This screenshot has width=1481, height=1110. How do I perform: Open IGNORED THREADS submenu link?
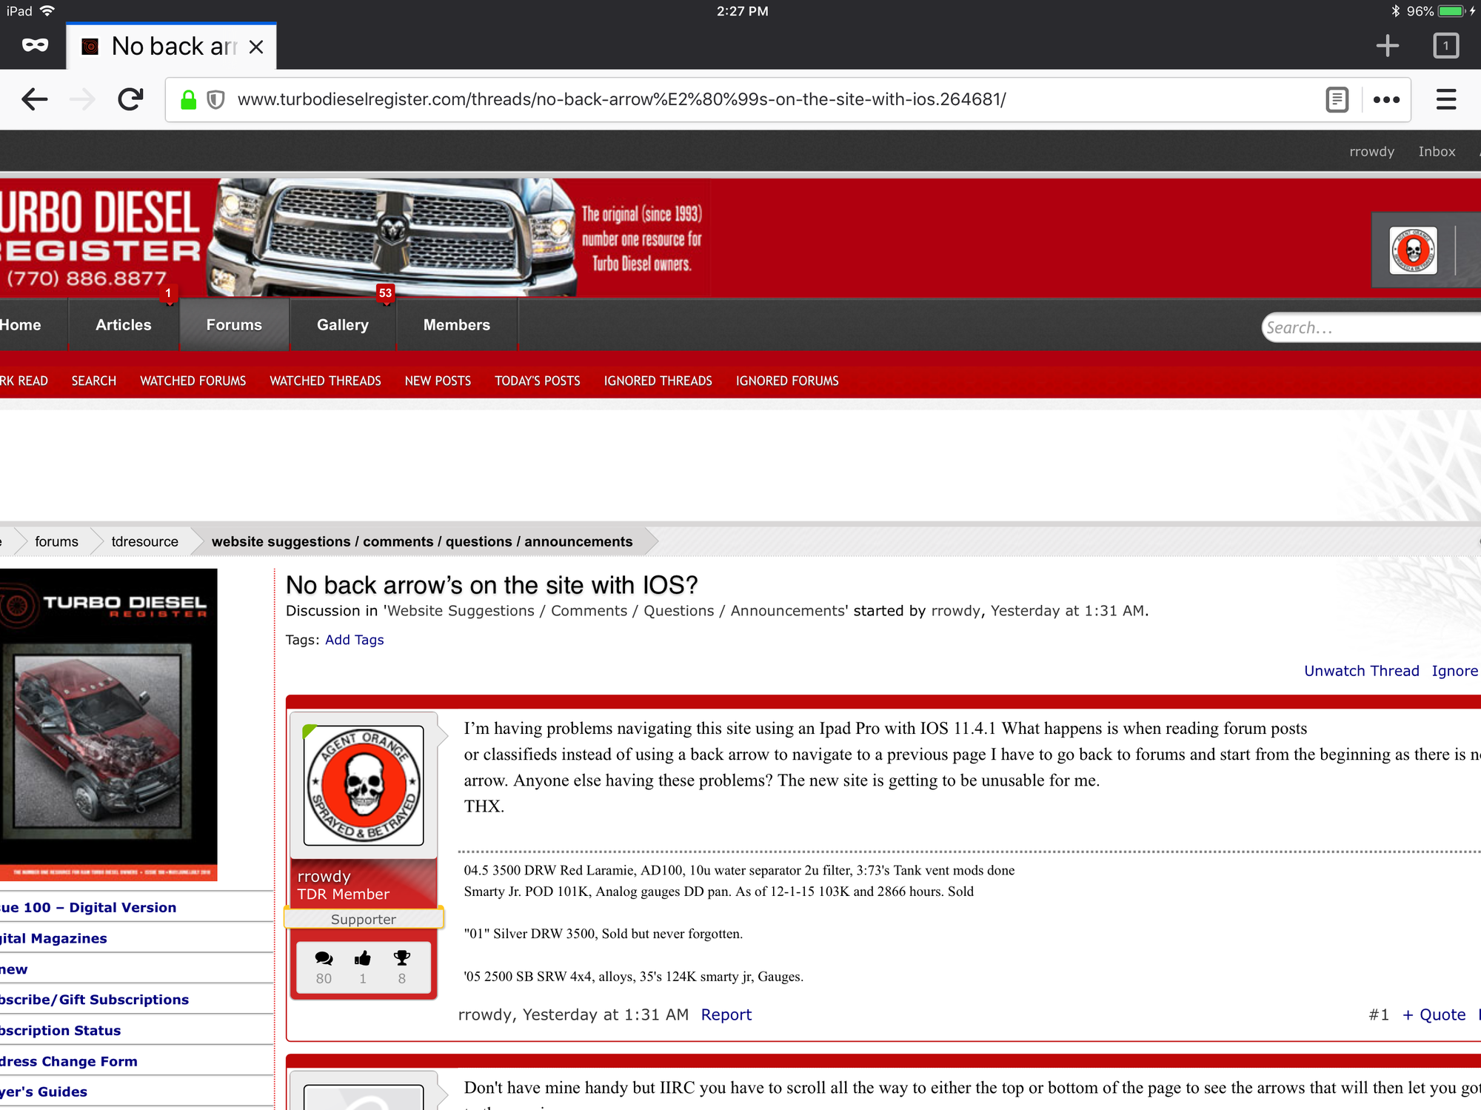(658, 381)
